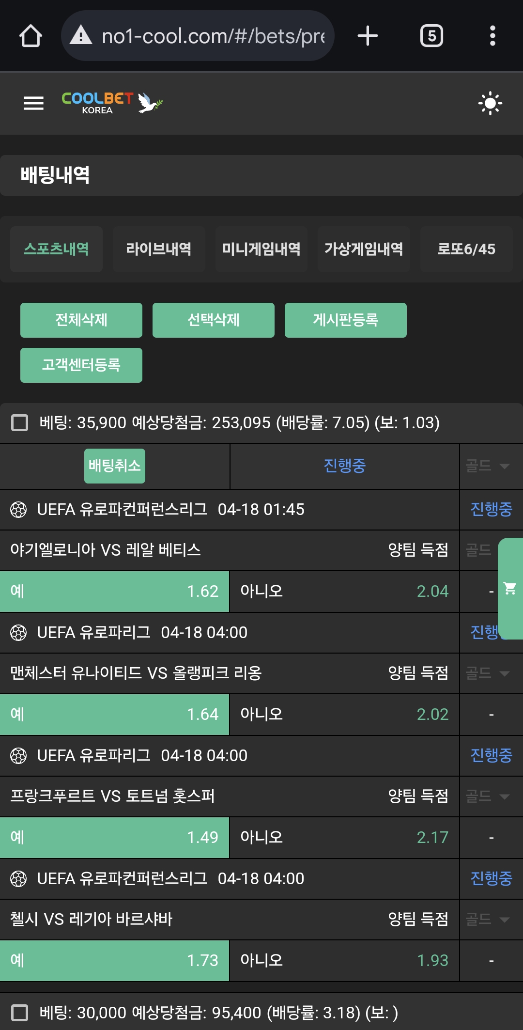The height and width of the screenshot is (1030, 523).
Task: Select 예 at 1.49 for Frankfurt match
Action: coord(114,837)
